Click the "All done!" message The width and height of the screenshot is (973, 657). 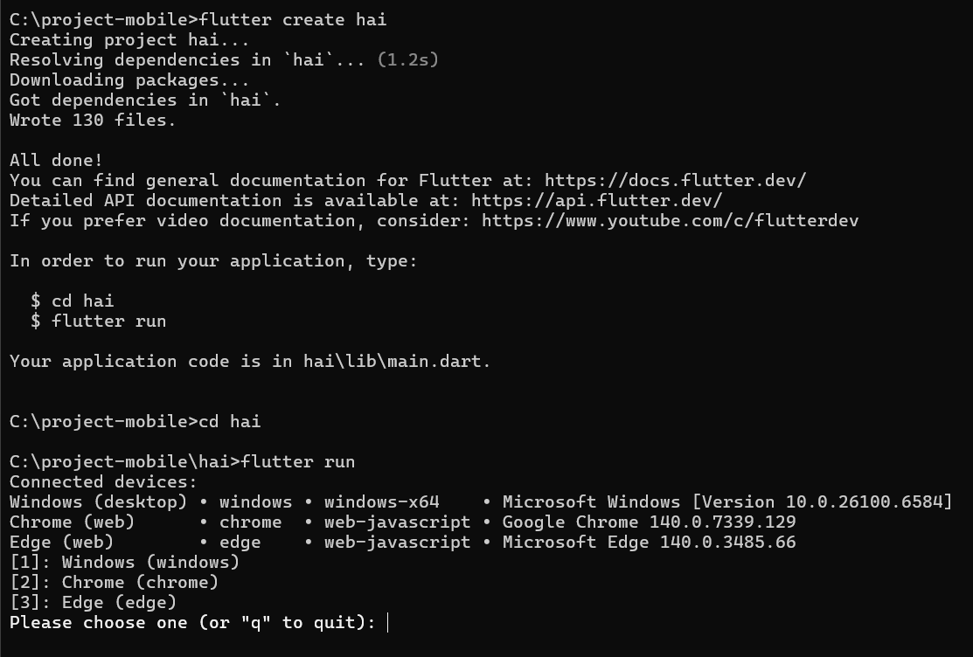(x=56, y=161)
